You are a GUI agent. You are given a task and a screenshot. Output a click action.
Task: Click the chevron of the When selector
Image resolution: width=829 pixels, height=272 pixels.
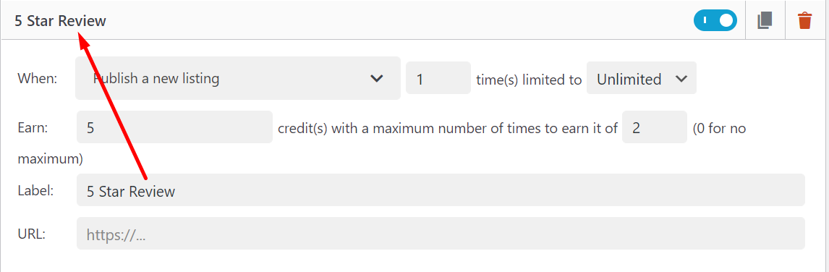376,78
